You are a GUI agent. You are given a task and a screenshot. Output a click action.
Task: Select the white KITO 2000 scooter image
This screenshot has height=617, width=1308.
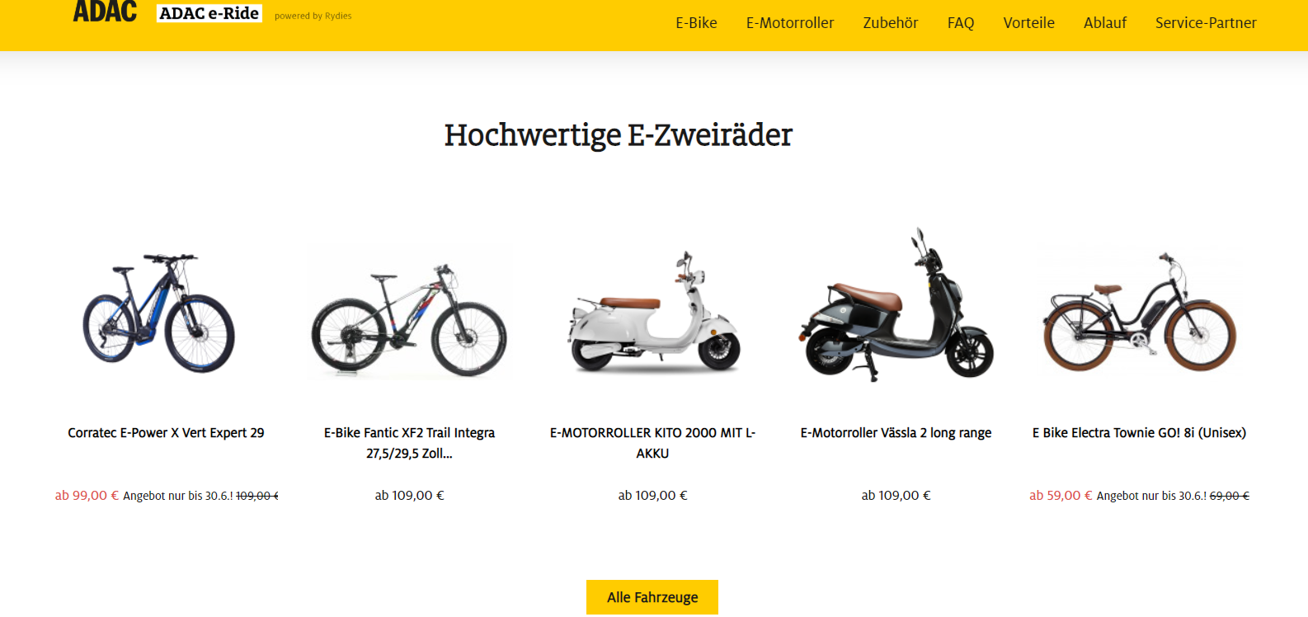(653, 312)
